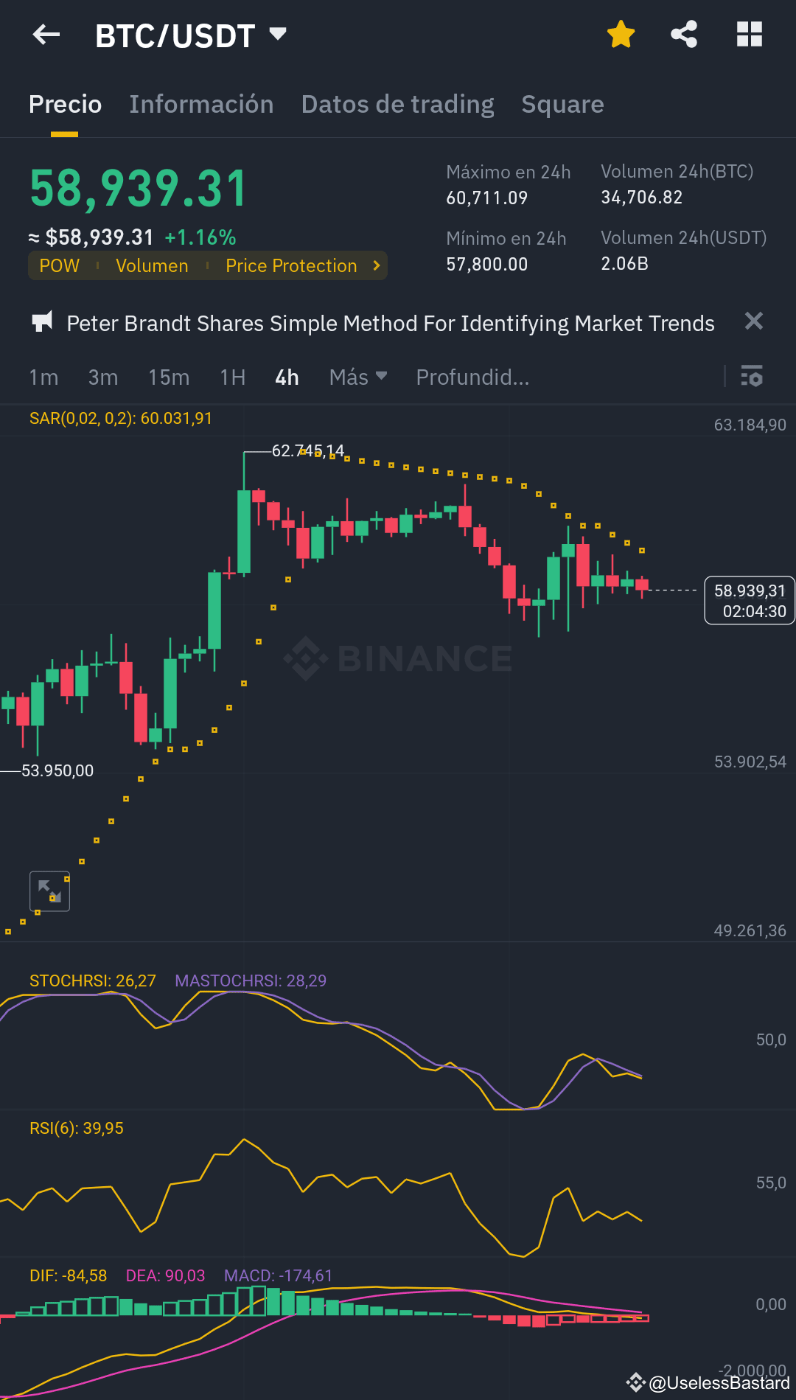
Task: Tap the Volumen tag
Action: (152, 265)
